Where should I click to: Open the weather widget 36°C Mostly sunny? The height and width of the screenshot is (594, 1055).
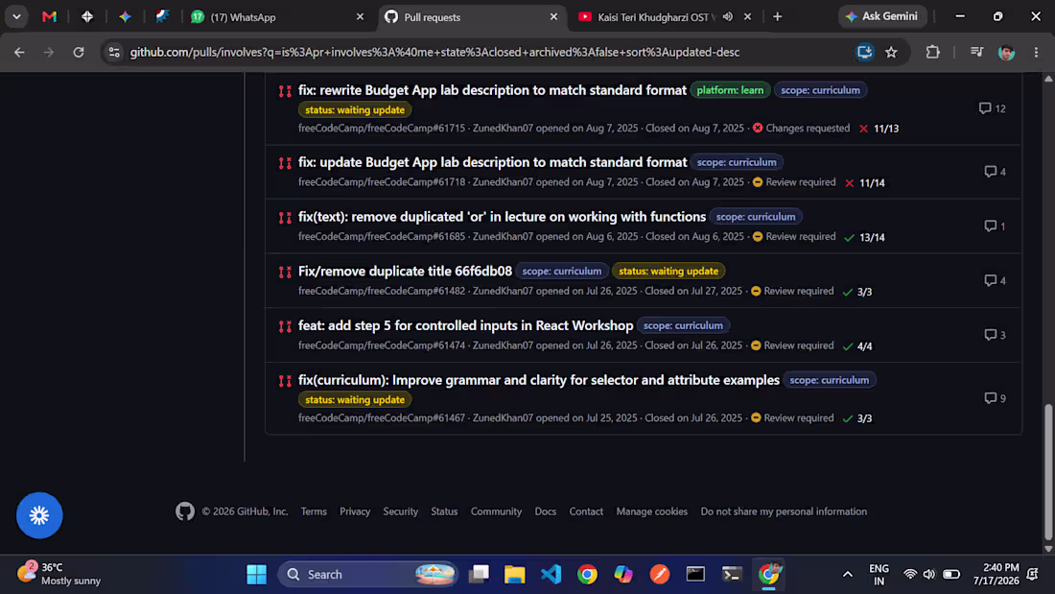tap(59, 574)
